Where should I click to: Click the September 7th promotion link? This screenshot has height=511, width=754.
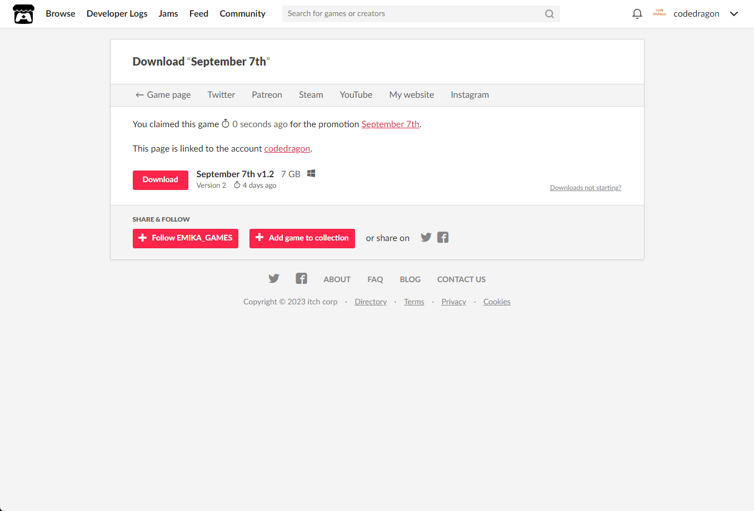tap(391, 124)
